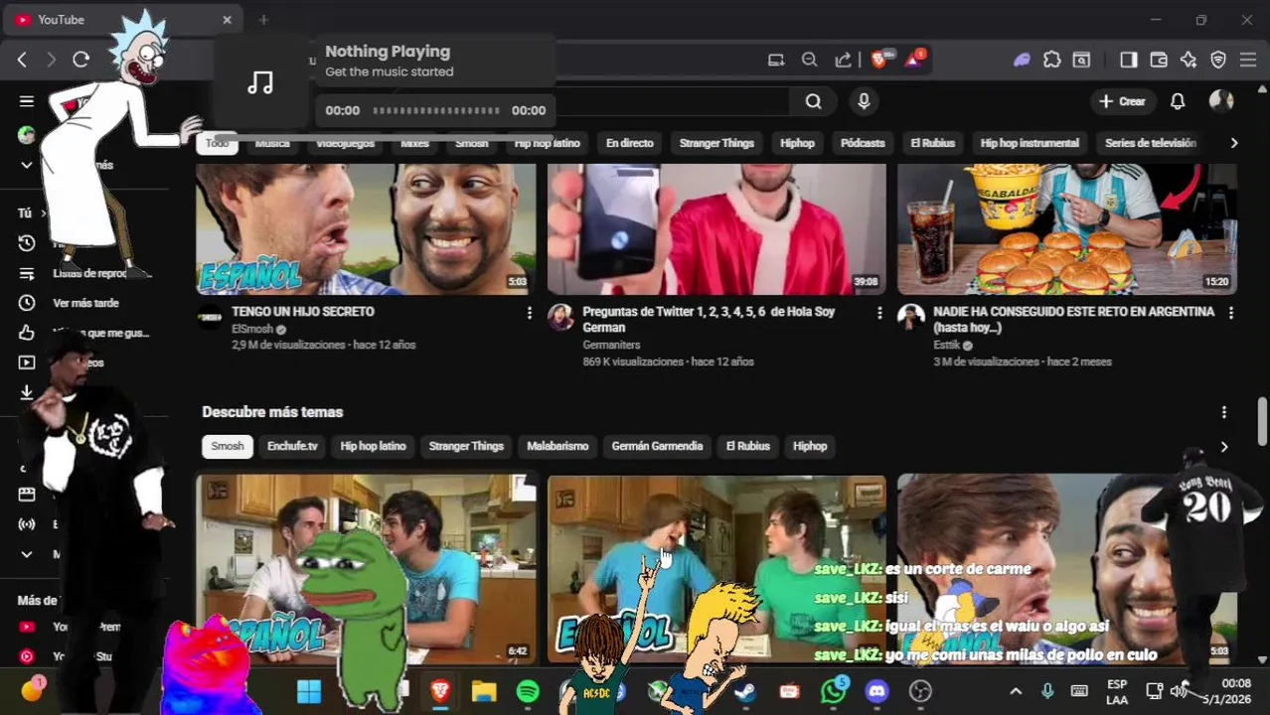Open OBS Studio from the taskbar
1270x715 pixels.
[x=920, y=691]
